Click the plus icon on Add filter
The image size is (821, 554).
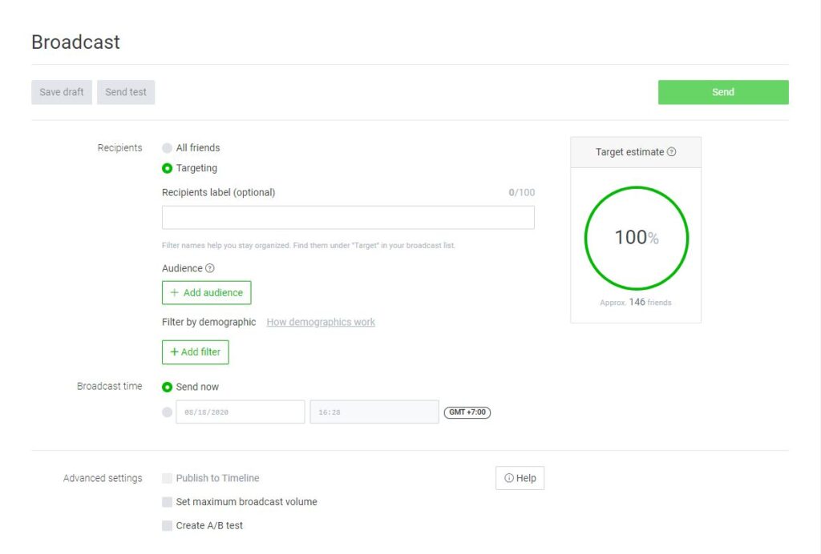[x=173, y=352]
